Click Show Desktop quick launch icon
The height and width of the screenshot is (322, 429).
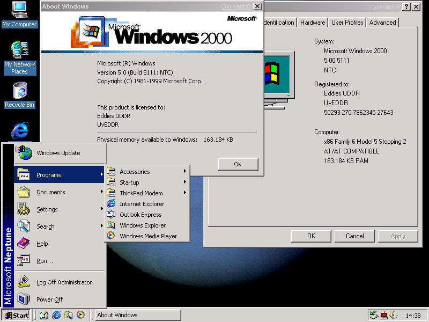(x=44, y=315)
